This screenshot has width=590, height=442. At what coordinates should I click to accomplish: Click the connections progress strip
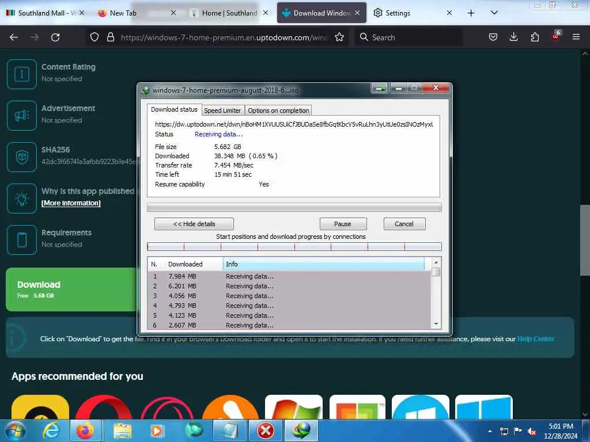pos(294,246)
